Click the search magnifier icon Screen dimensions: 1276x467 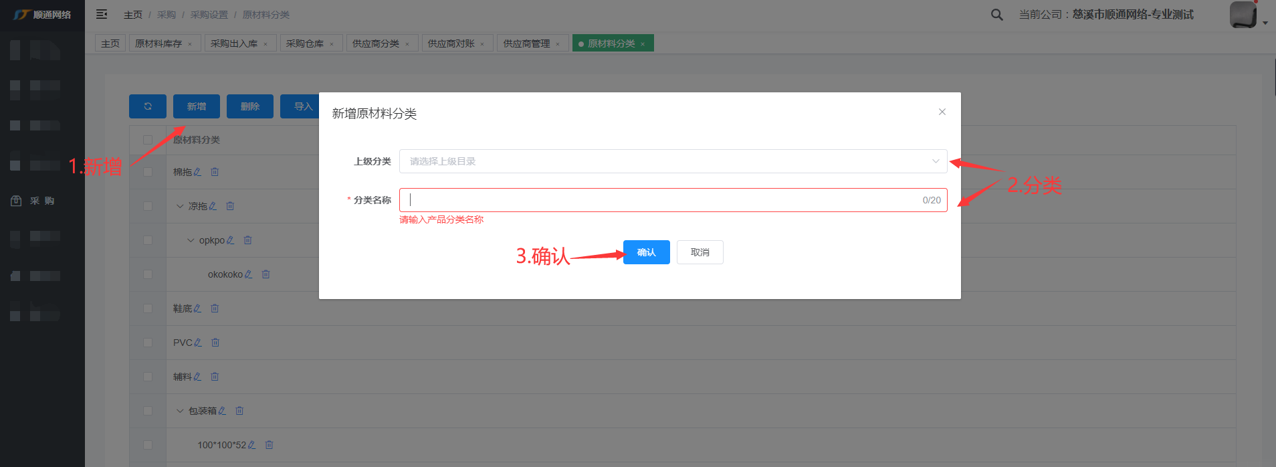click(x=996, y=15)
